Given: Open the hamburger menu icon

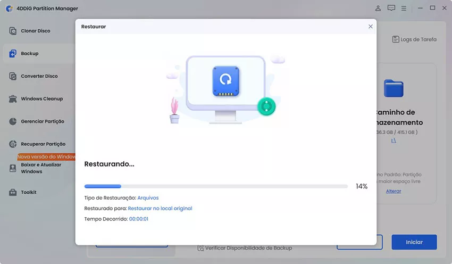Looking at the screenshot, I should [x=404, y=9].
